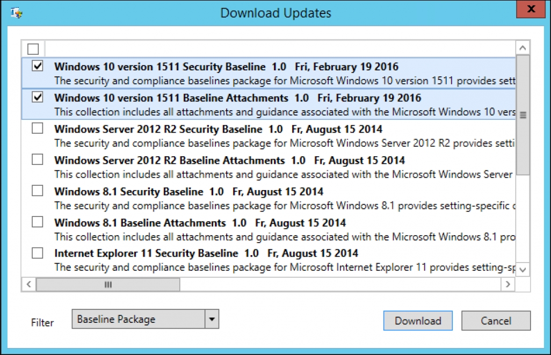Close the Download Updates dialog
This screenshot has height=355, width=551.
pos(531,9)
